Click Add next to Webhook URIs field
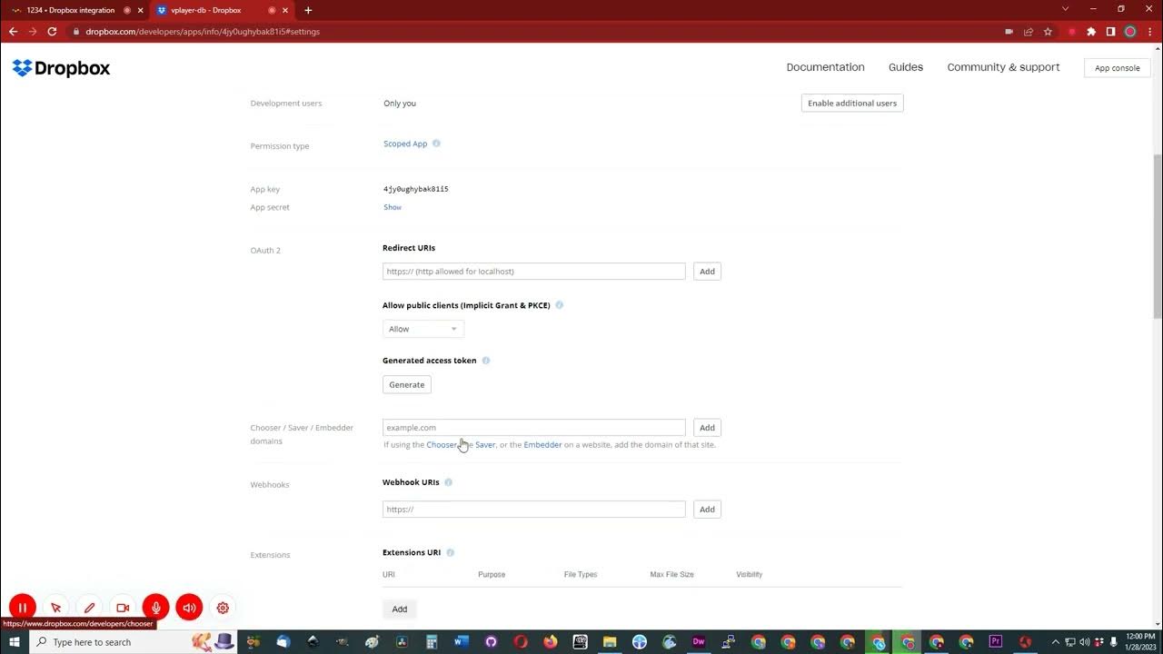Viewport: 1163px width, 654px height. click(x=707, y=510)
